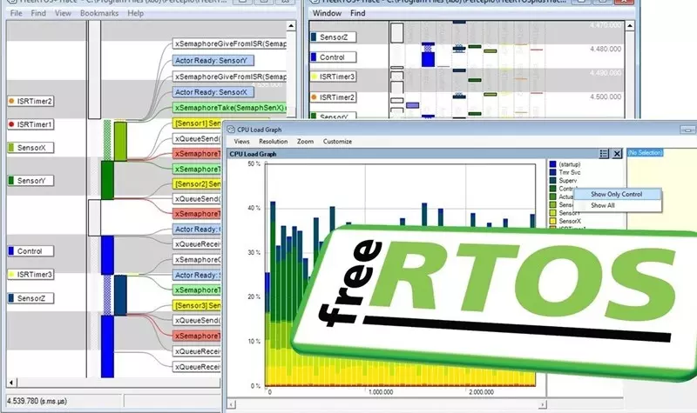The width and height of the screenshot is (697, 413).
Task: Click scroll-right arrow under CPU Load Graph
Action: pos(542,404)
